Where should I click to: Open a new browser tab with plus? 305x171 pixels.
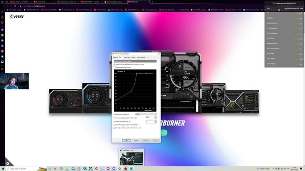(152, 2)
